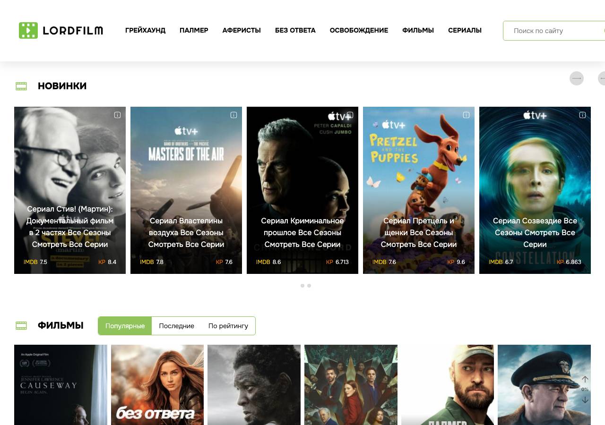This screenshot has height=425, width=605.
Task: Click the Фильмы film-strip icon
Action: click(21, 325)
